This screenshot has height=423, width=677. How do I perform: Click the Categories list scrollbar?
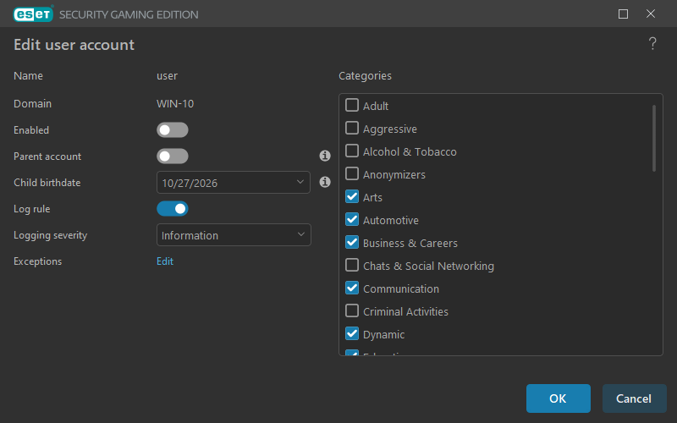coord(654,138)
